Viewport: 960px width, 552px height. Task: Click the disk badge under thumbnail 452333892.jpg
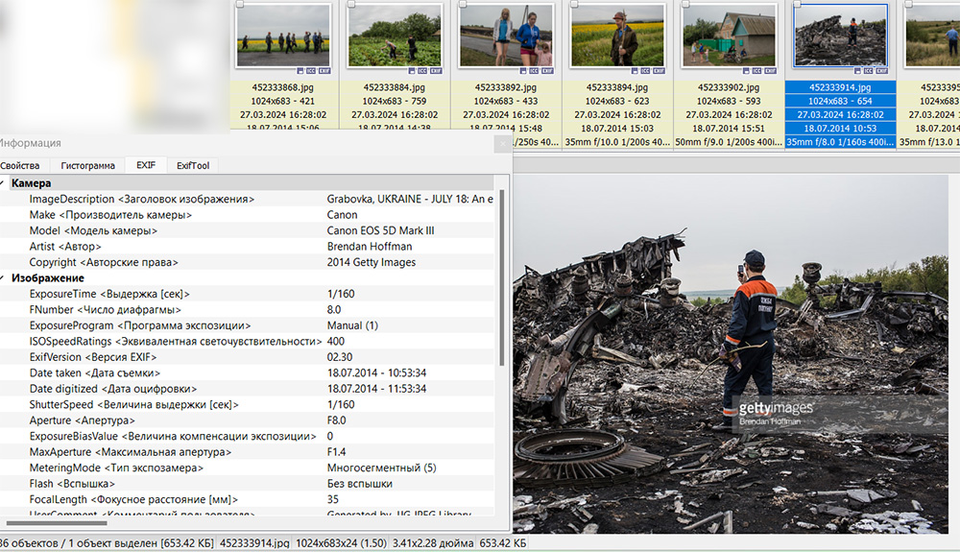523,71
